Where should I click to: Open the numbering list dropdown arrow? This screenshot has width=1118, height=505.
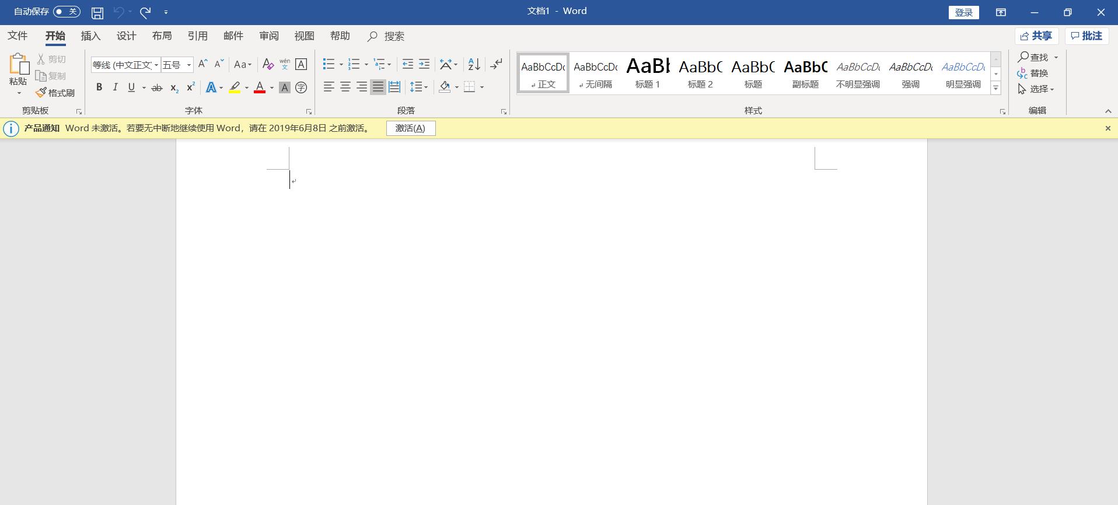(366, 64)
